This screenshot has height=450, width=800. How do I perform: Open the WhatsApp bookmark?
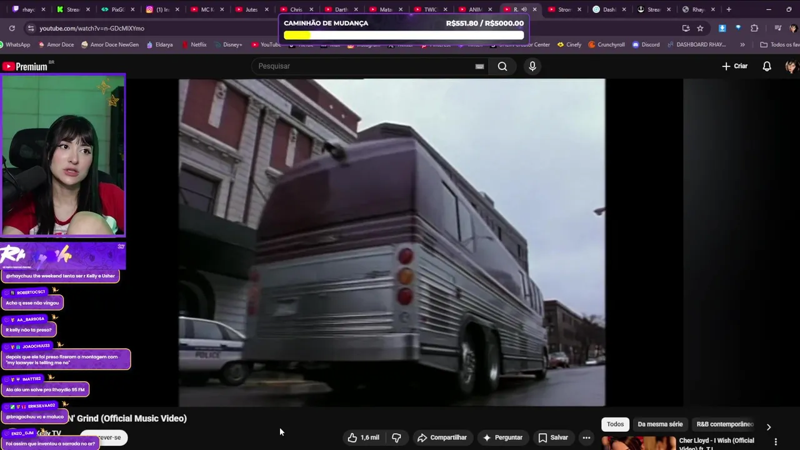[16, 45]
